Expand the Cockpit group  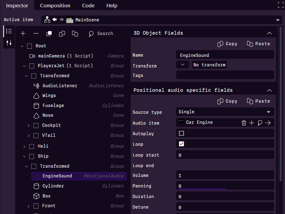(x=28, y=125)
